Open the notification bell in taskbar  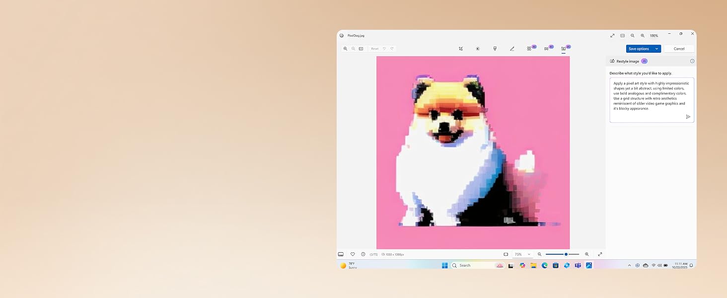[691, 266]
